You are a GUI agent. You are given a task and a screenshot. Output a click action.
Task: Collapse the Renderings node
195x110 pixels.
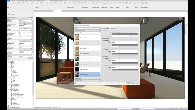[x=9, y=98]
